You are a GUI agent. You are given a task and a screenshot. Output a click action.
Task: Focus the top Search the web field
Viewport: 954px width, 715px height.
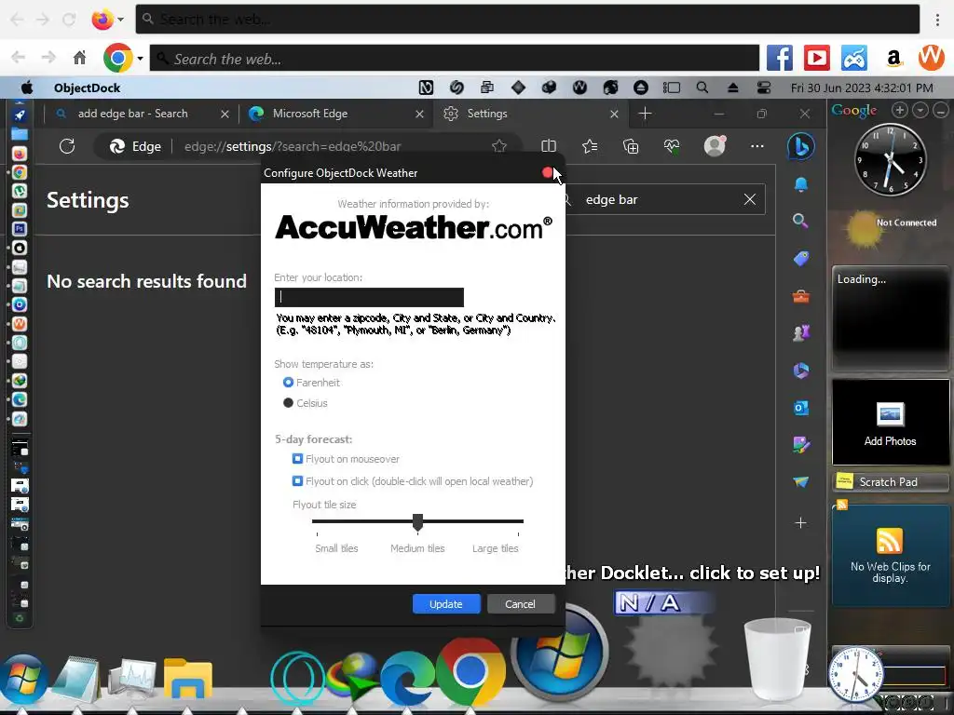(527, 20)
